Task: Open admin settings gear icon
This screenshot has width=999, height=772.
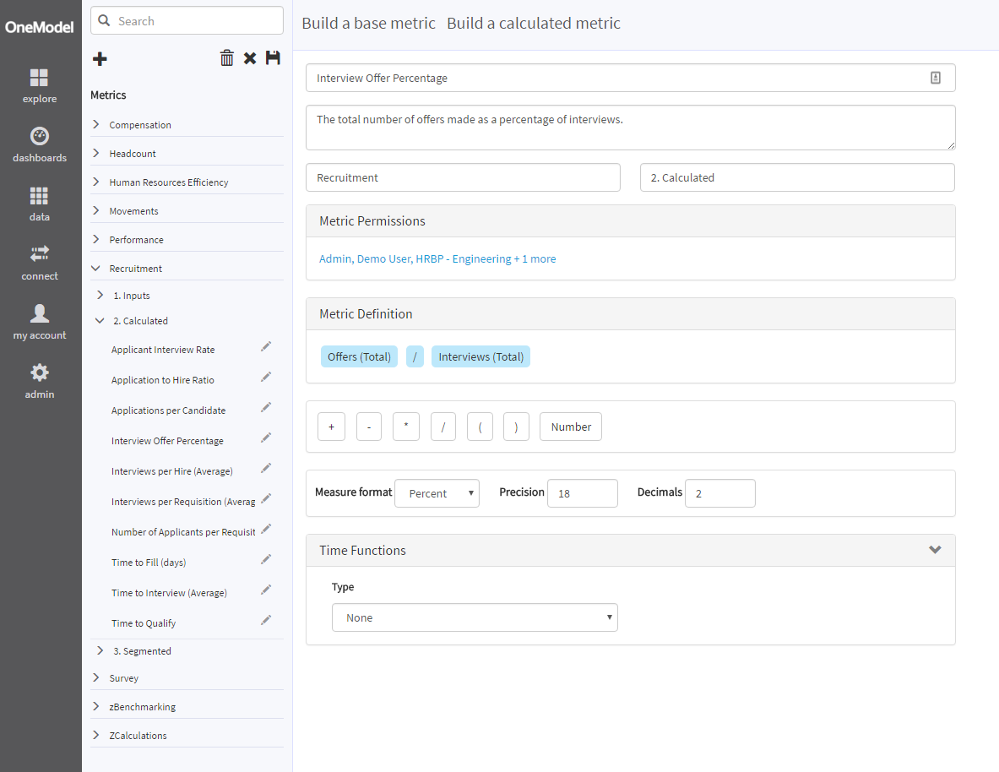Action: tap(40, 381)
